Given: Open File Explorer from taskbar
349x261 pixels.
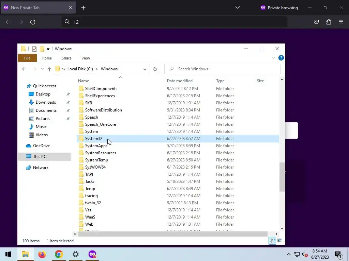Looking at the screenshot, I should [25, 254].
